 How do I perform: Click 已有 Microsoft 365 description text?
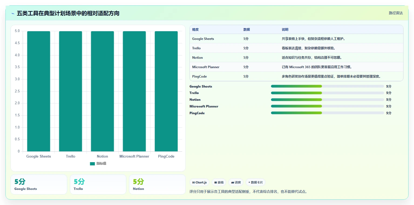[x=317, y=67]
